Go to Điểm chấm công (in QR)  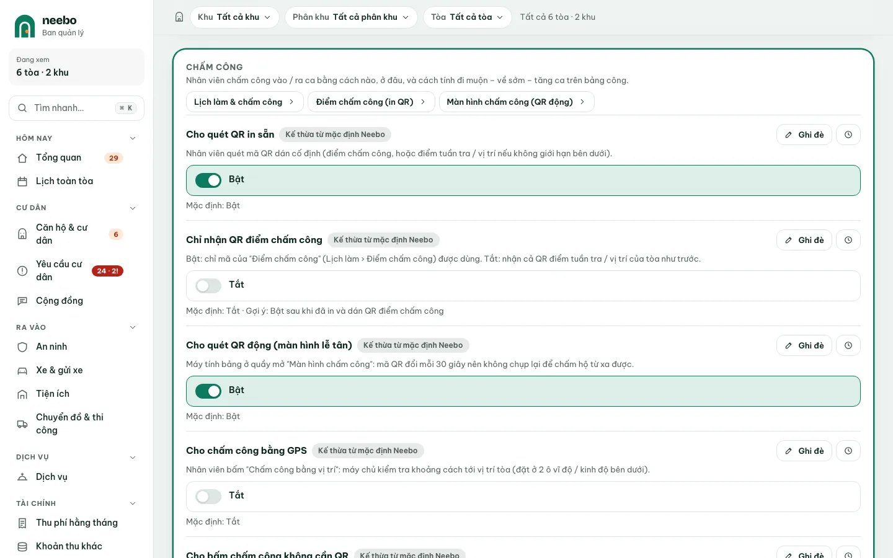click(371, 102)
